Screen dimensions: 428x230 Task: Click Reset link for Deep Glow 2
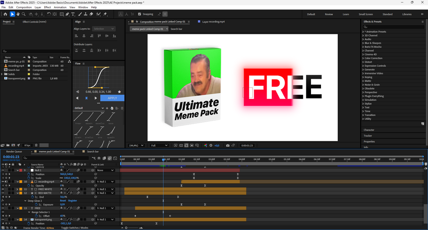[x=63, y=200]
